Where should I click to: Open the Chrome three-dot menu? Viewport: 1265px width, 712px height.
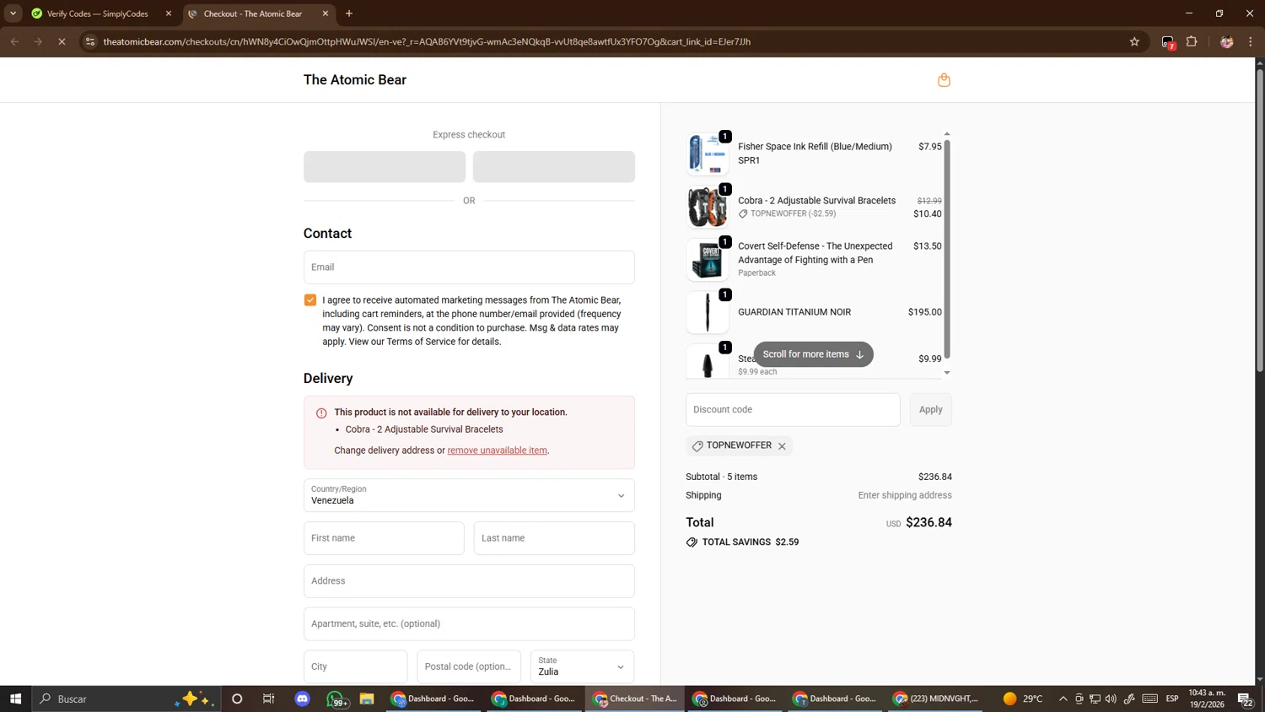1251,41
